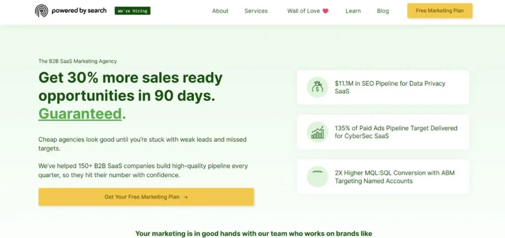Screen dimensions: 505x238
Task: Click the green circle icon on the ABM card
Action: pos(317,176)
